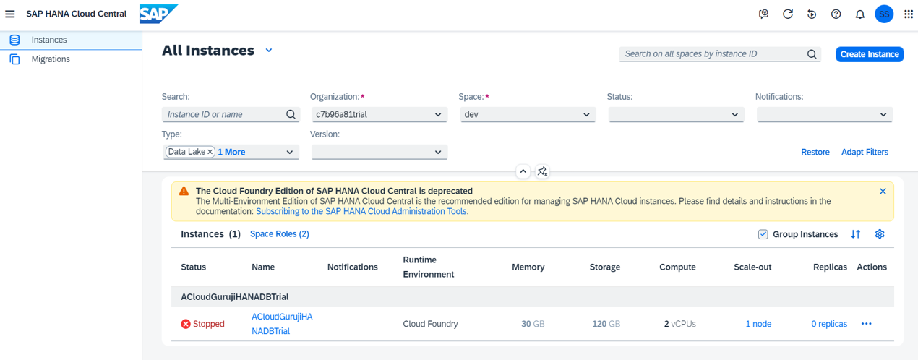Viewport: 918px width, 360px height.
Task: Open the Status filter dropdown
Action: (x=734, y=115)
